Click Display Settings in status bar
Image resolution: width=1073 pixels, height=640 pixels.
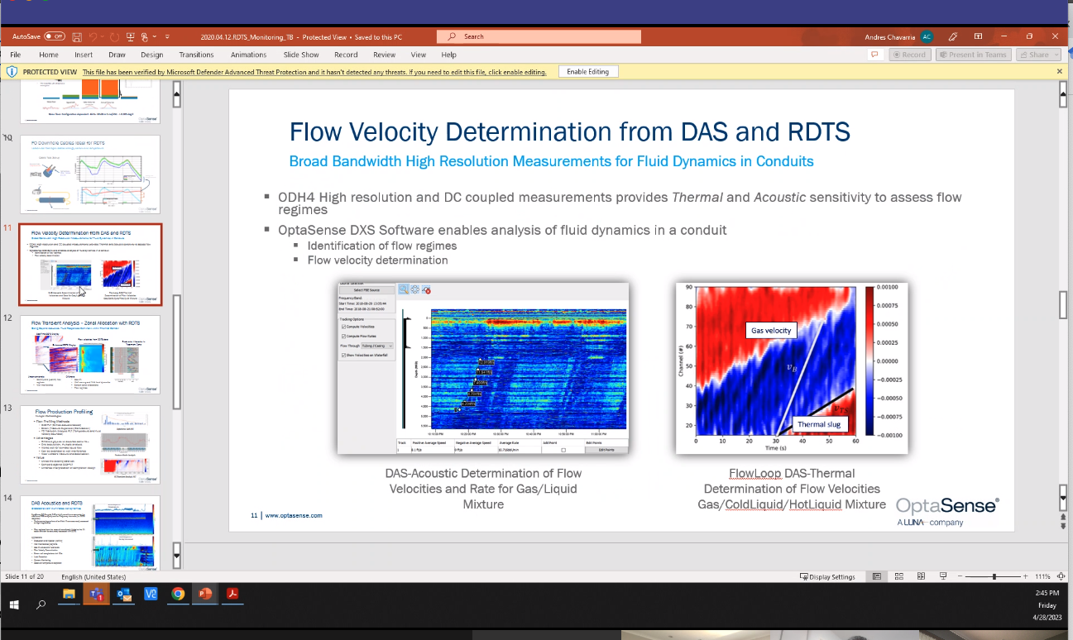pyautogui.click(x=827, y=576)
